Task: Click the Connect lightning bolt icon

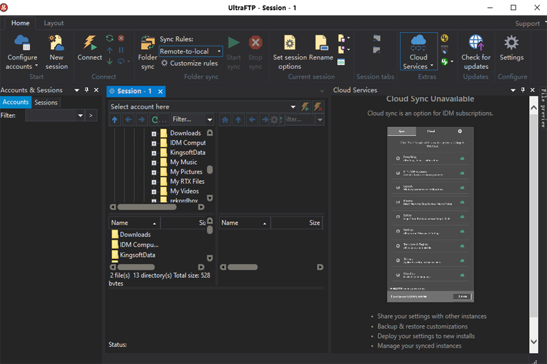Action: coord(90,44)
